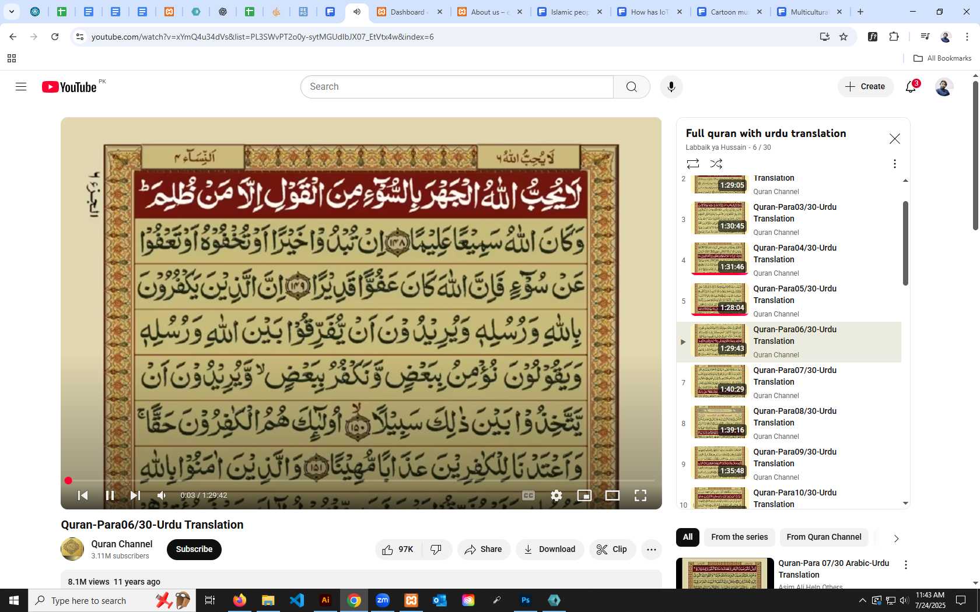Open a new browser tab
The image size is (980, 612).
tap(860, 12)
